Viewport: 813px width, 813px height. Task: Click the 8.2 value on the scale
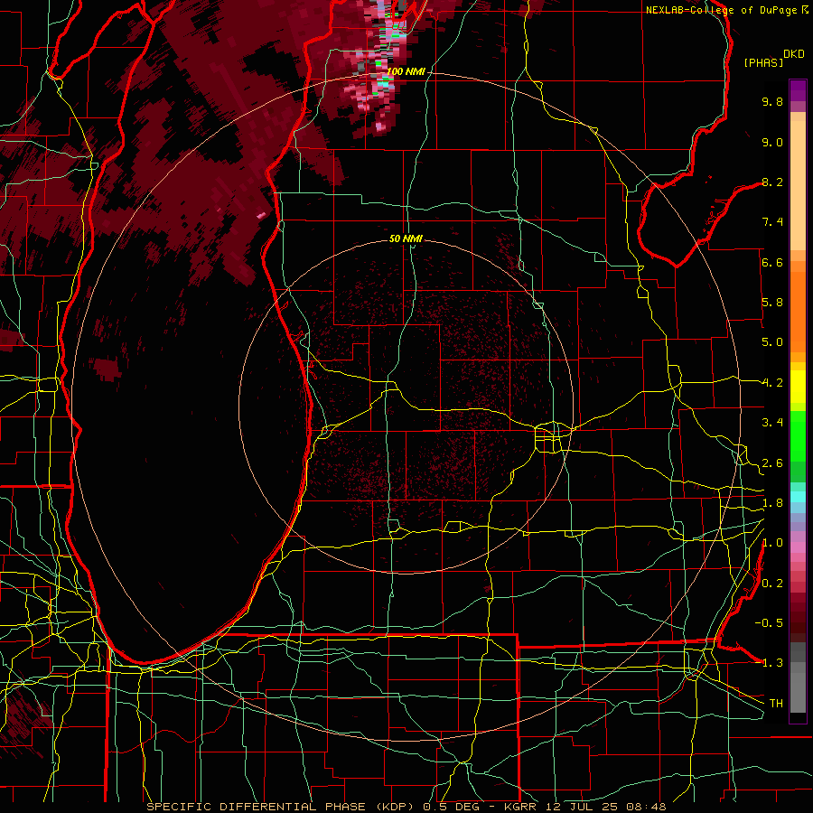pos(772,182)
